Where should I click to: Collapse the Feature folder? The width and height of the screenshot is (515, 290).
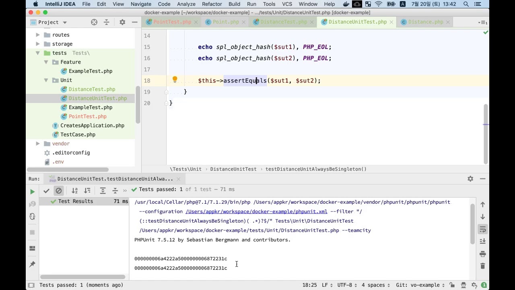[46, 62]
